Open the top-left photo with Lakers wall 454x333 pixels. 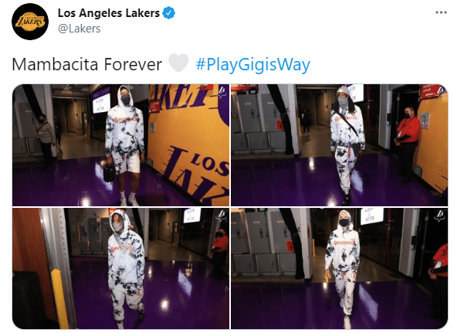click(120, 145)
